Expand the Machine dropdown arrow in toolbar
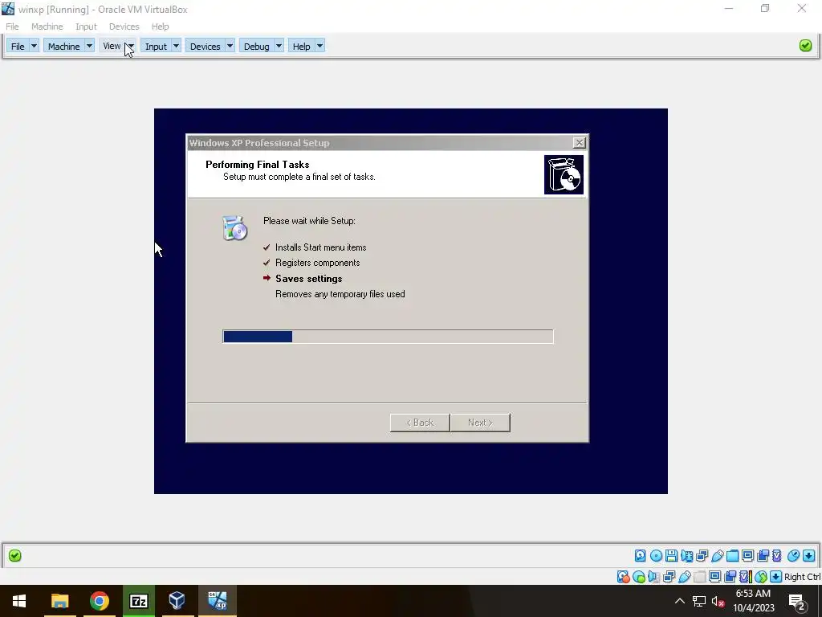 [89, 46]
